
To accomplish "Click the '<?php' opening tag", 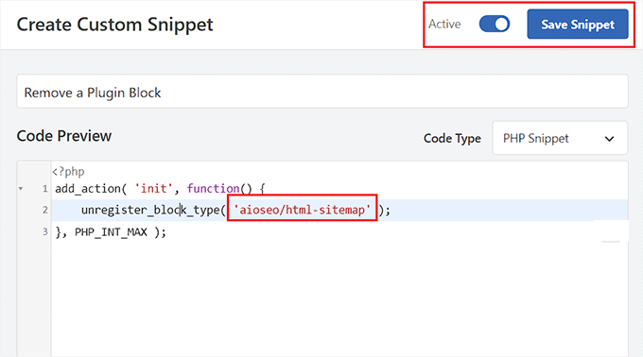I will [68, 172].
